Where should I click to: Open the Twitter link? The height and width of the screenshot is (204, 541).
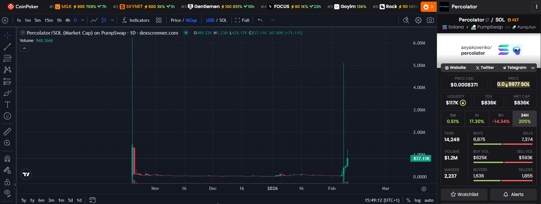(x=485, y=68)
